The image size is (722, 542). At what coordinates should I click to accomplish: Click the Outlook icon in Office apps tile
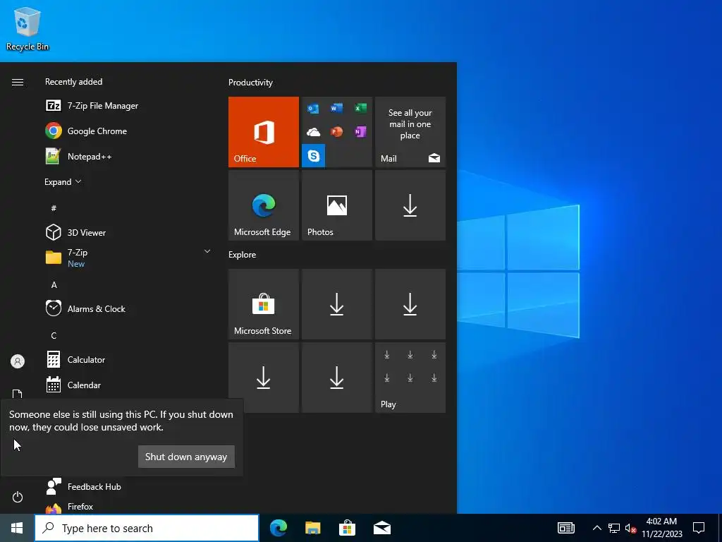click(x=313, y=108)
